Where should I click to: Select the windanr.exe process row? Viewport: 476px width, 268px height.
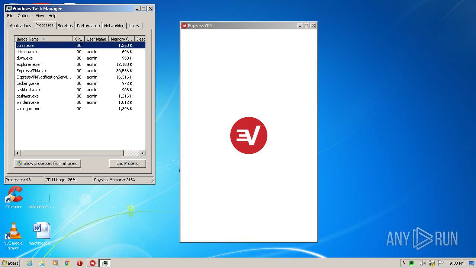tap(80, 102)
